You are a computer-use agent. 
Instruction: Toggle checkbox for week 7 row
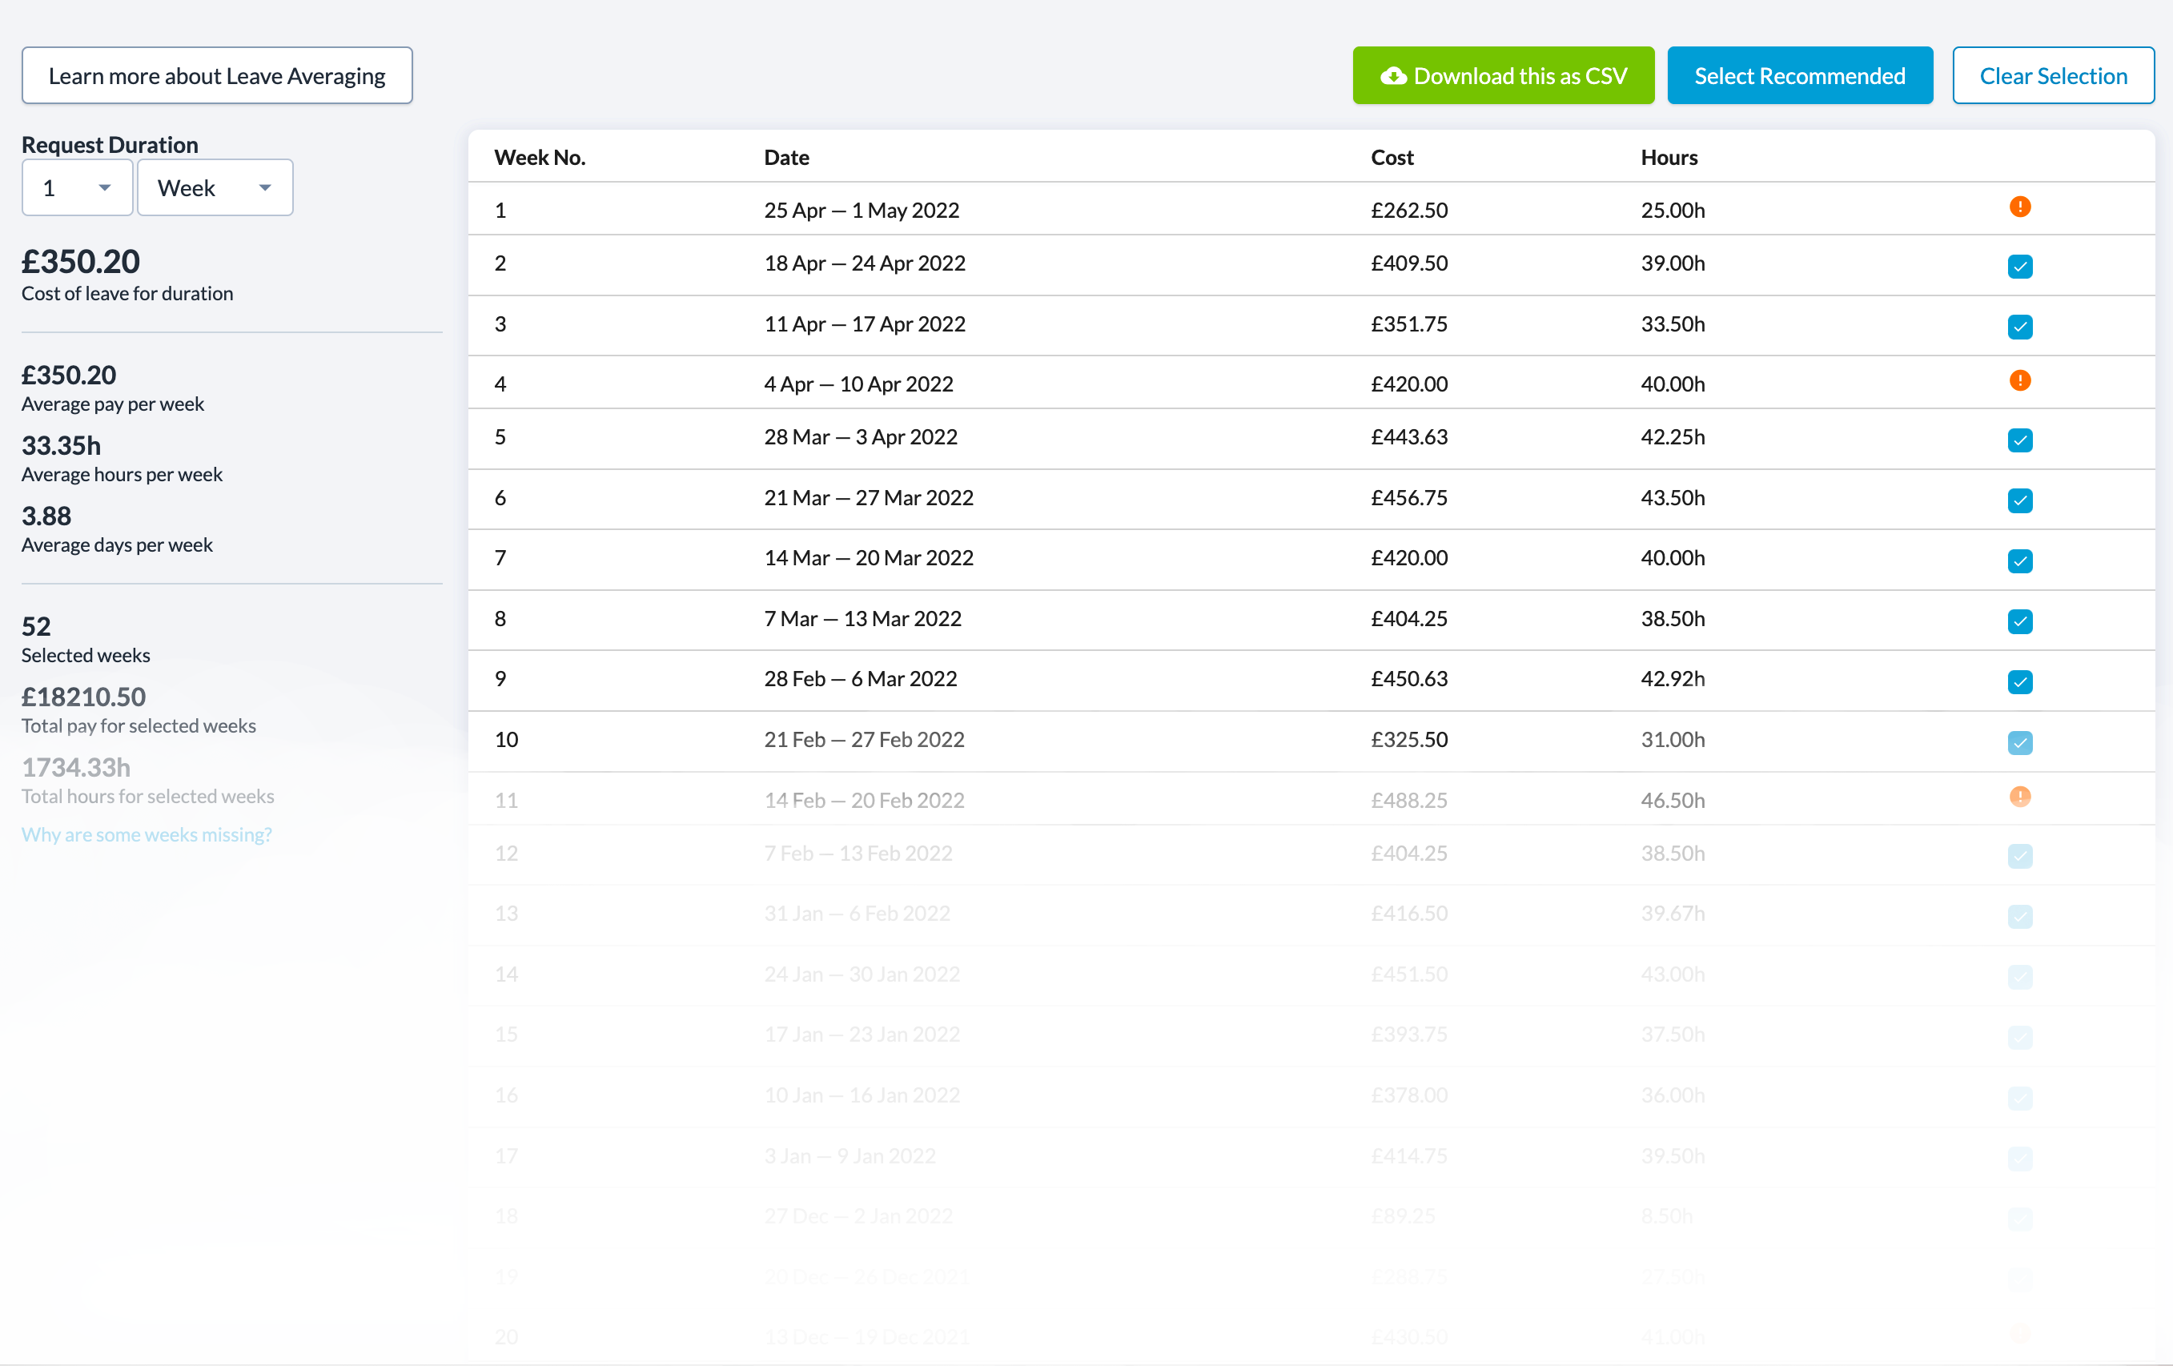pos(2019,561)
